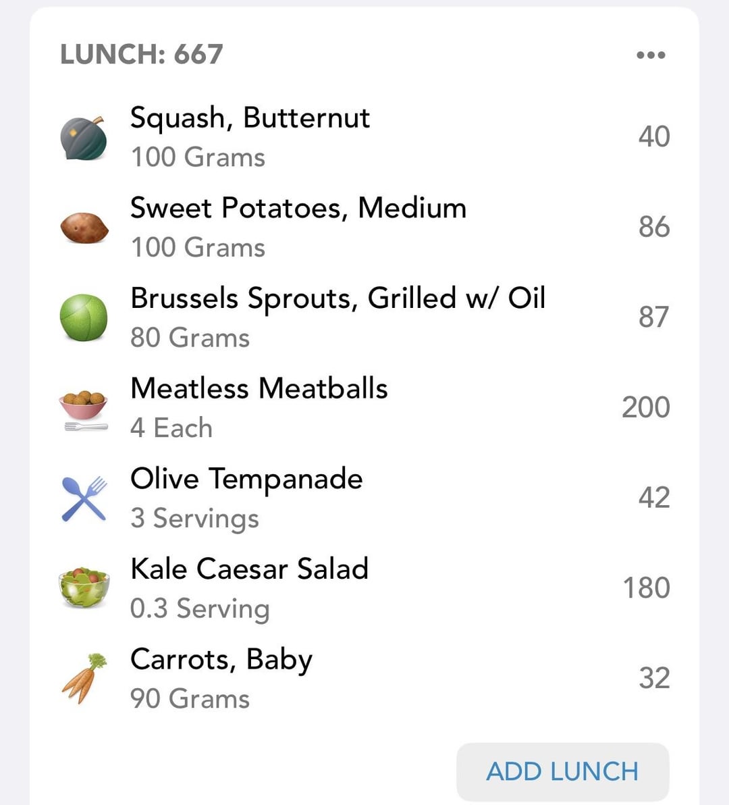
Task: Tap the baby carrots icon
Action: coord(84,679)
